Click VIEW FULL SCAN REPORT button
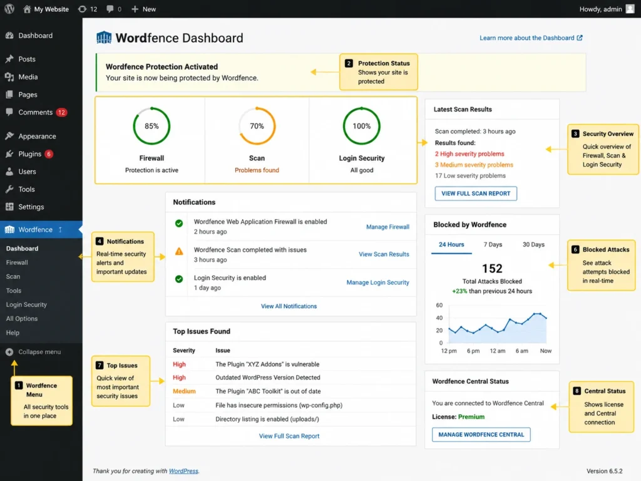Viewport: 641px width, 481px height. pyautogui.click(x=476, y=194)
